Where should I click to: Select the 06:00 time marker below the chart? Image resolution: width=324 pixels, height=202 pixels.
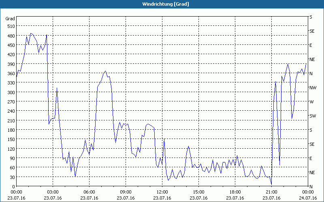click(x=89, y=192)
